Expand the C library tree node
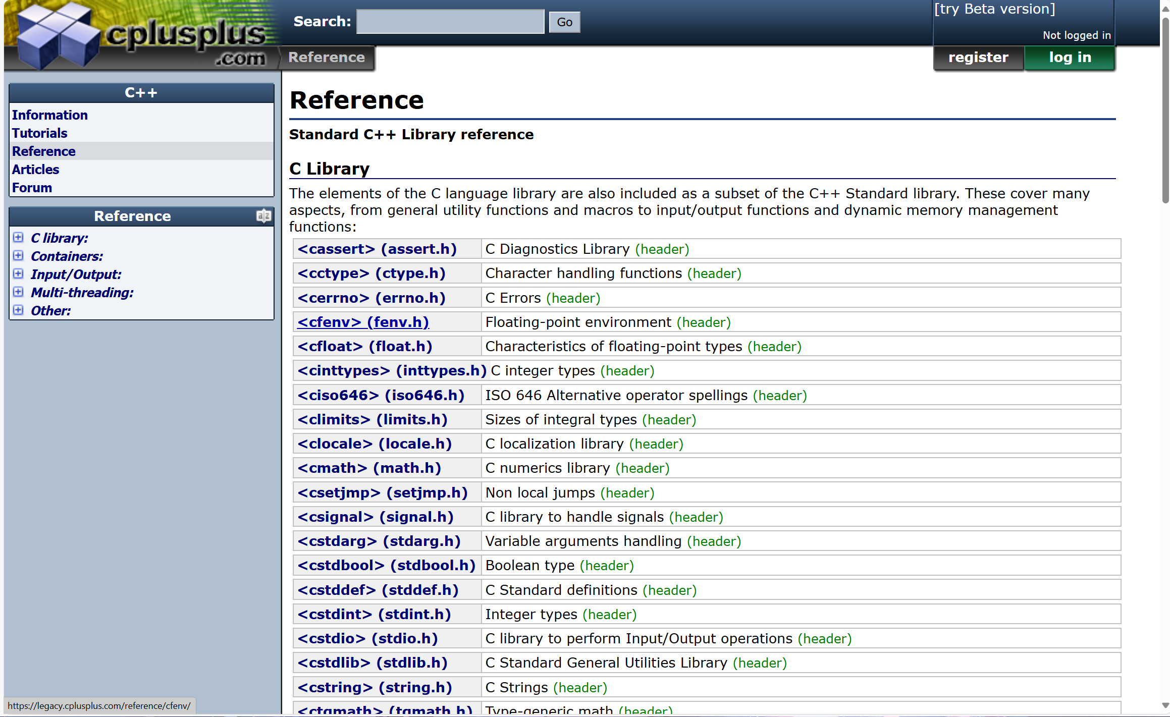 [x=18, y=238]
